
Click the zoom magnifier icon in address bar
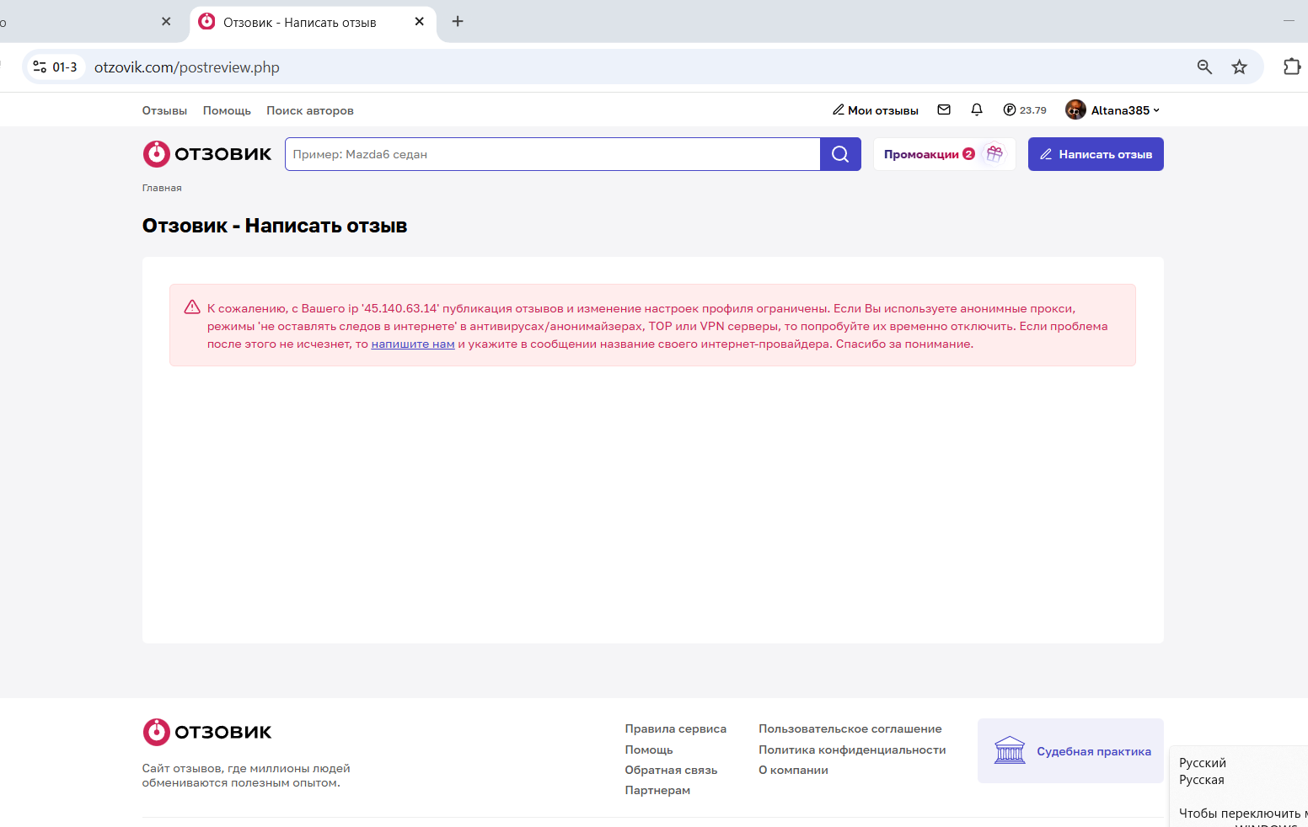[x=1204, y=67]
